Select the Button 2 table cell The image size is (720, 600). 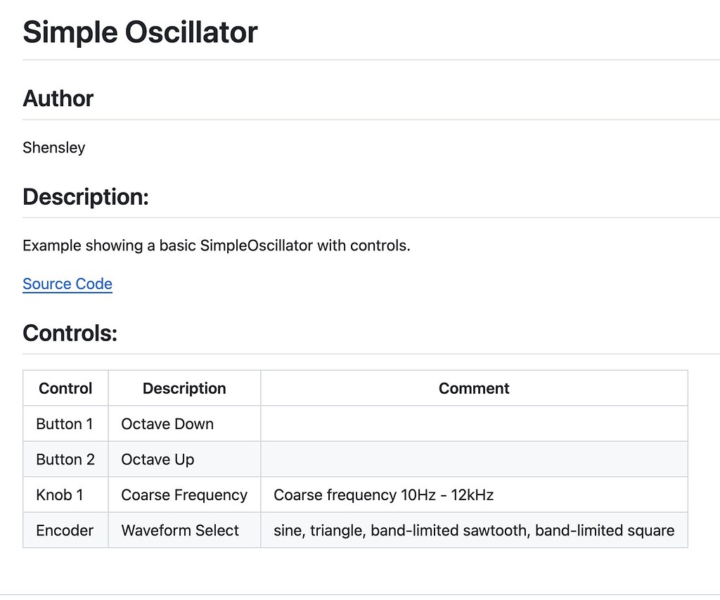point(65,459)
